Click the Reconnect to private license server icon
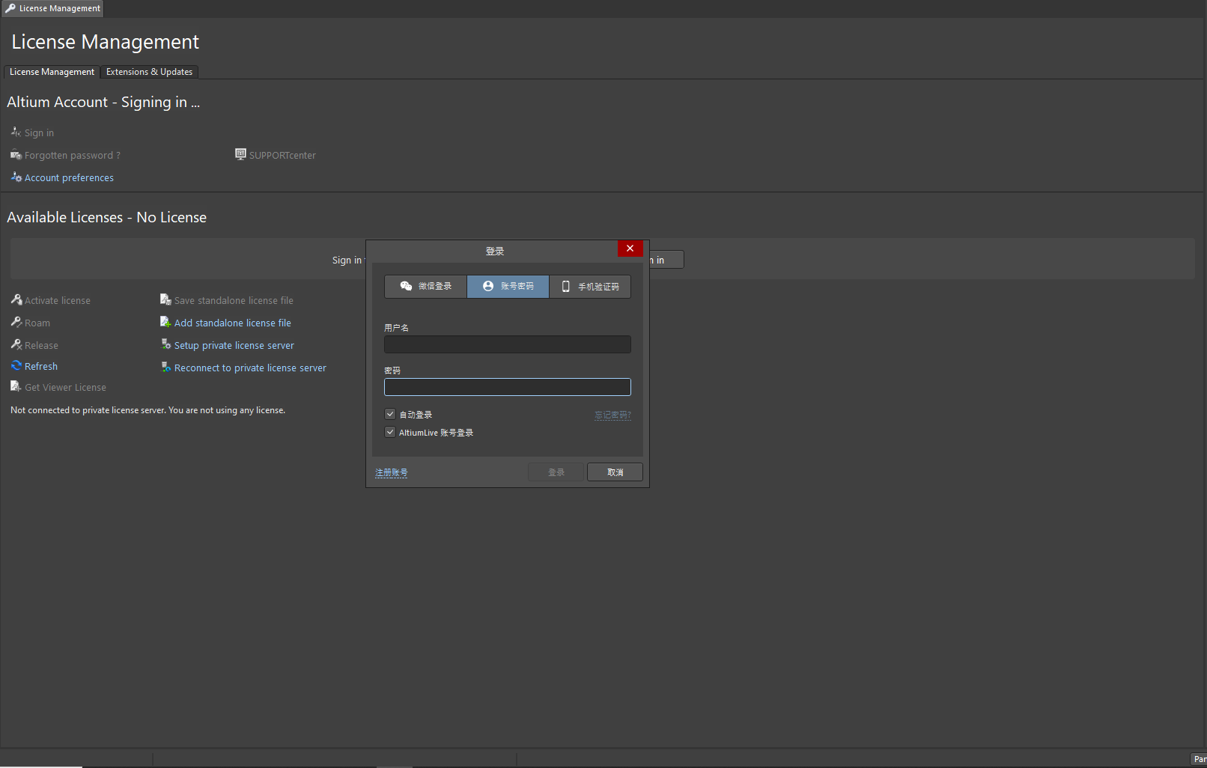 tap(165, 367)
